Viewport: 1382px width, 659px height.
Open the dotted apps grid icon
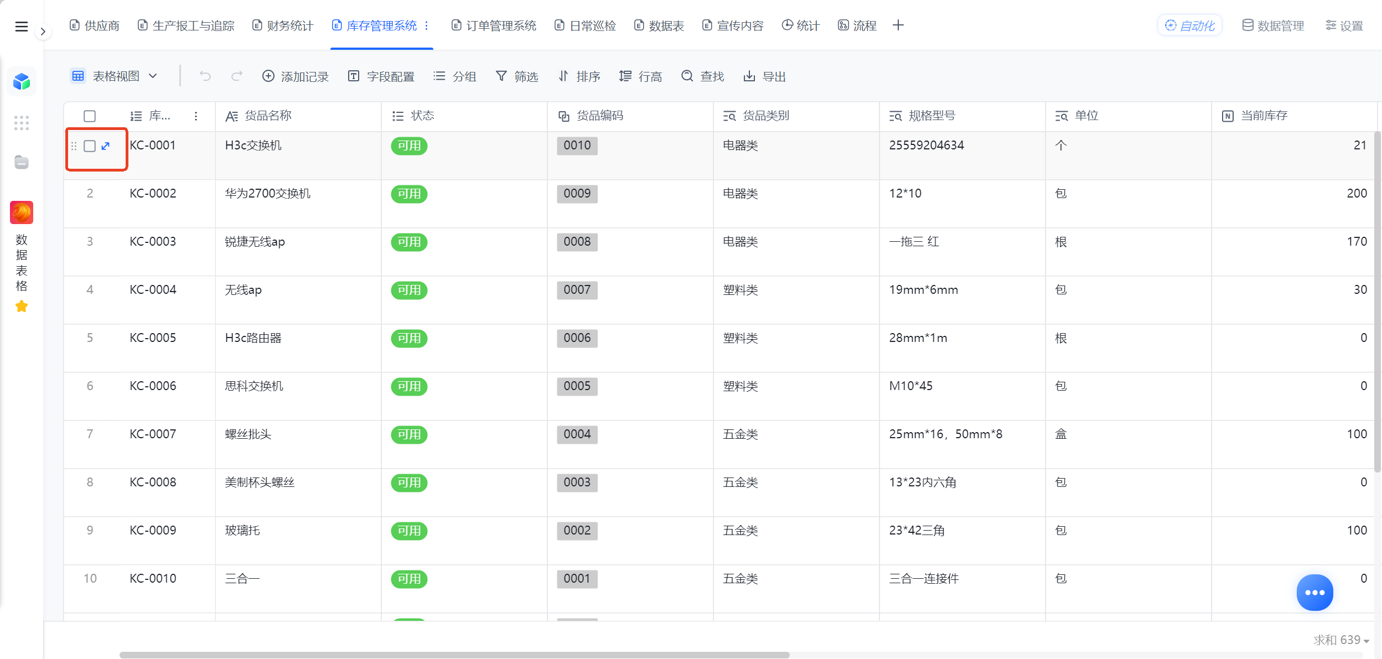[22, 123]
